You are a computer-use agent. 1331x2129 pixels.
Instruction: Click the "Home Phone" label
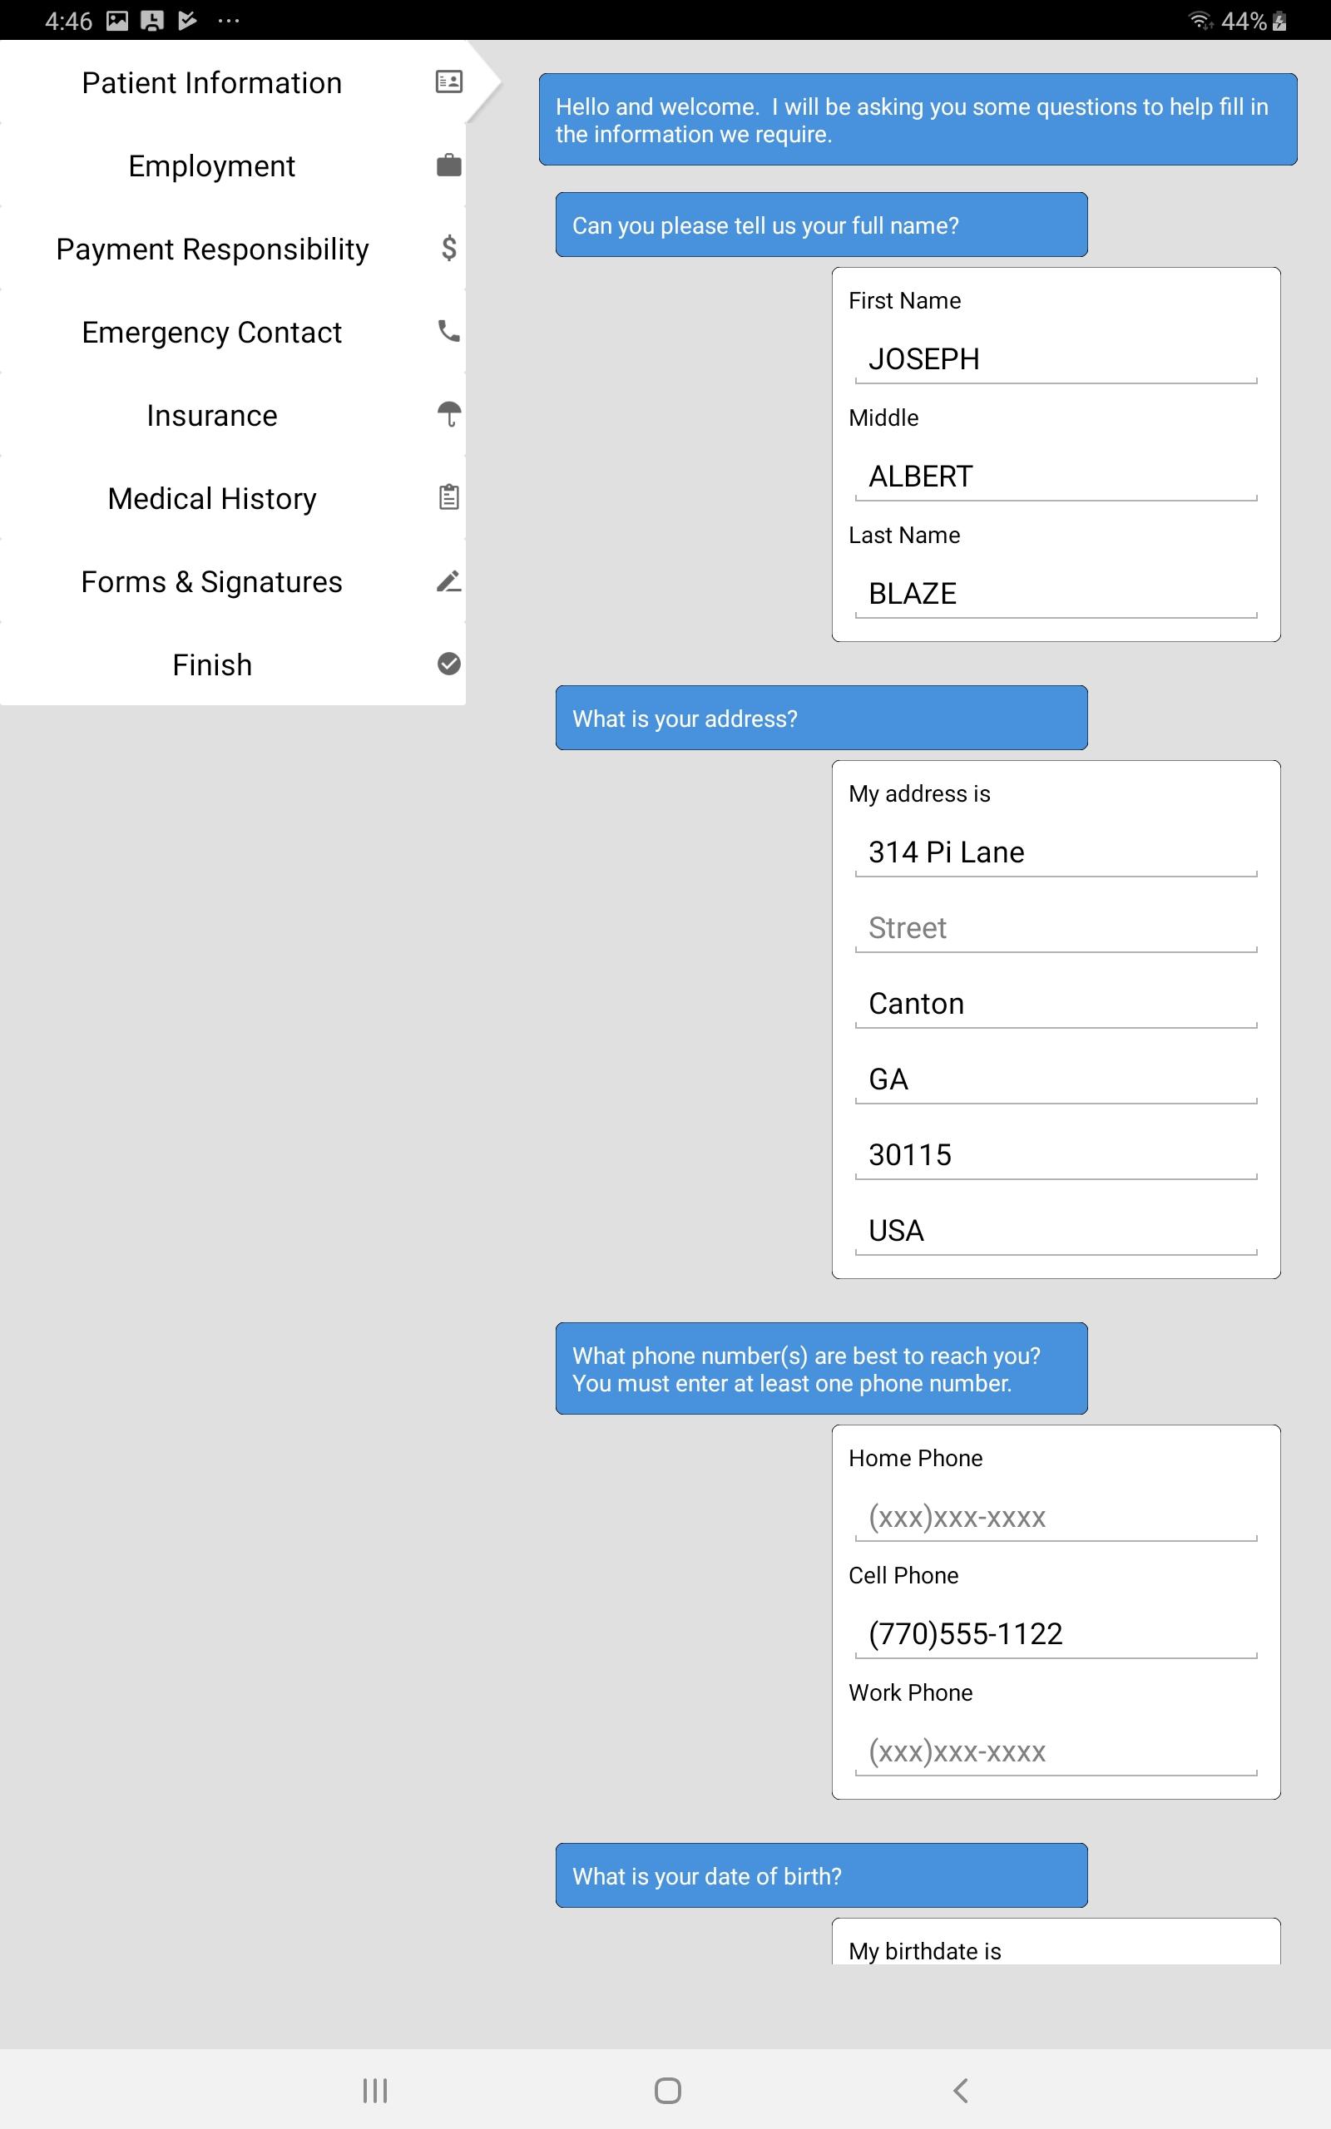click(x=916, y=1458)
